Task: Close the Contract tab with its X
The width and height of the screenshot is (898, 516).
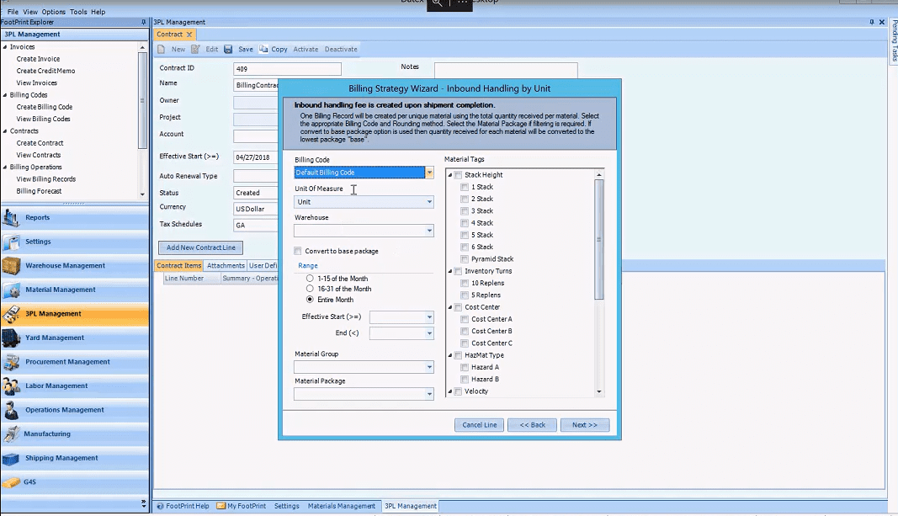Action: coord(189,35)
